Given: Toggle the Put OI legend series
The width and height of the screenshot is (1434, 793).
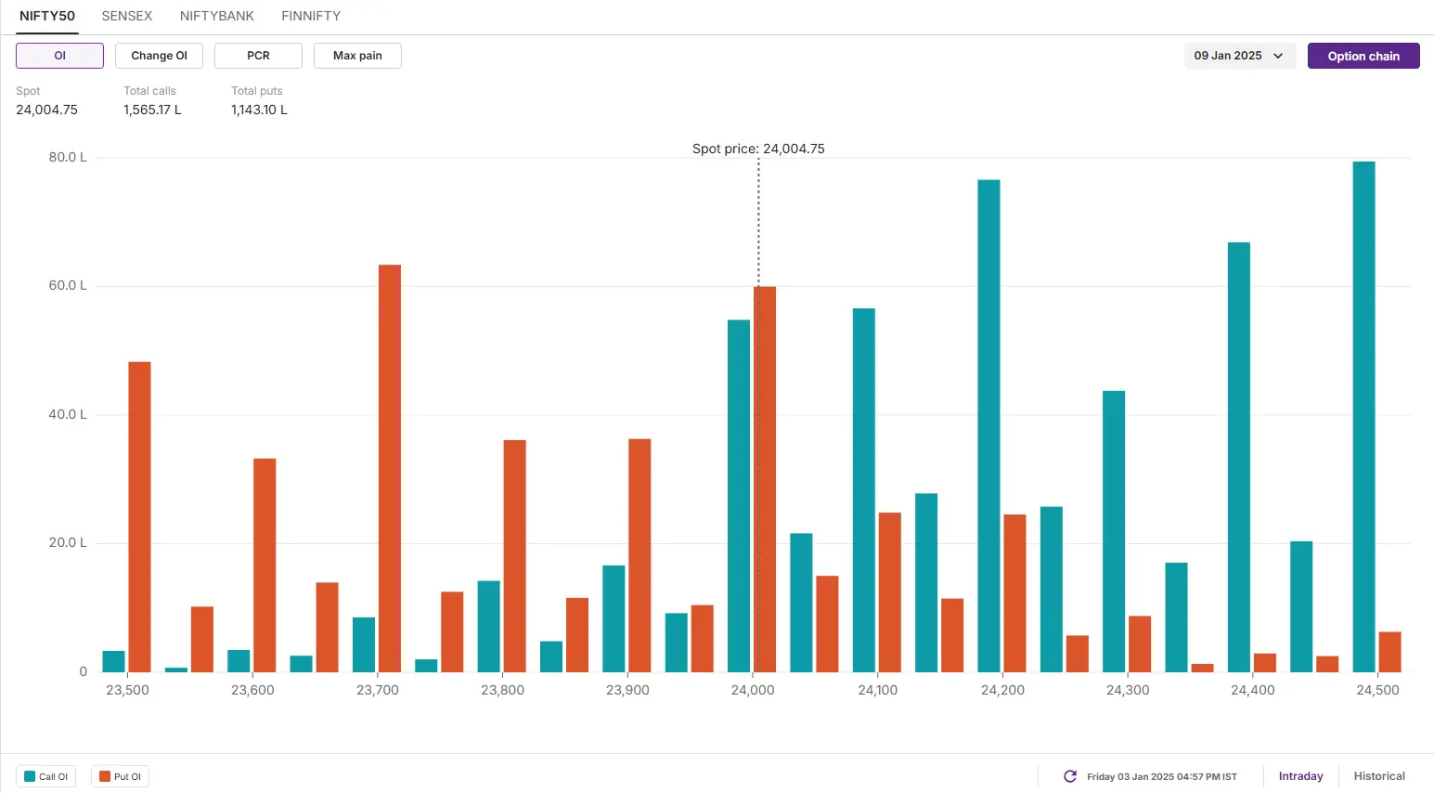Looking at the screenshot, I should [x=121, y=776].
